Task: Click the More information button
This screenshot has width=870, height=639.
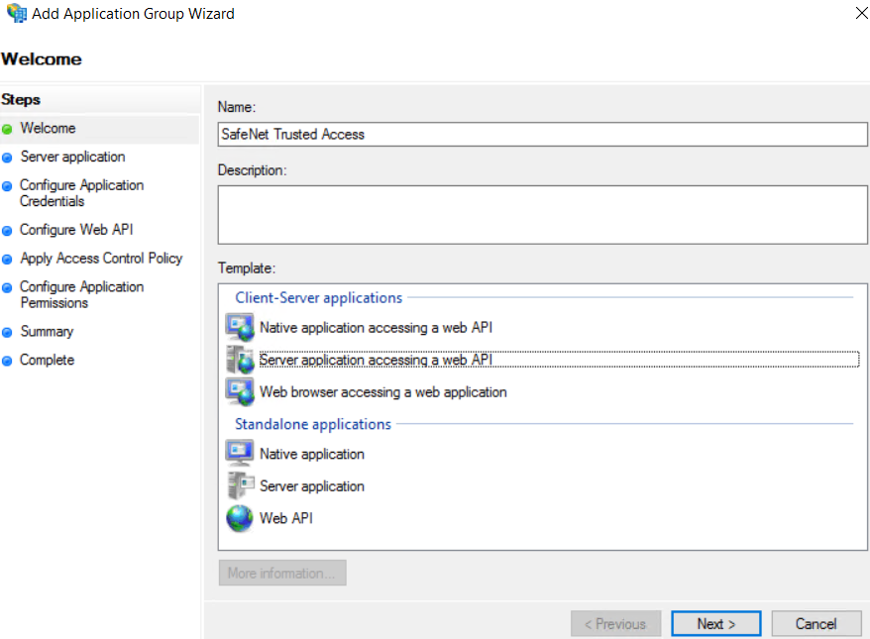Action: [282, 573]
